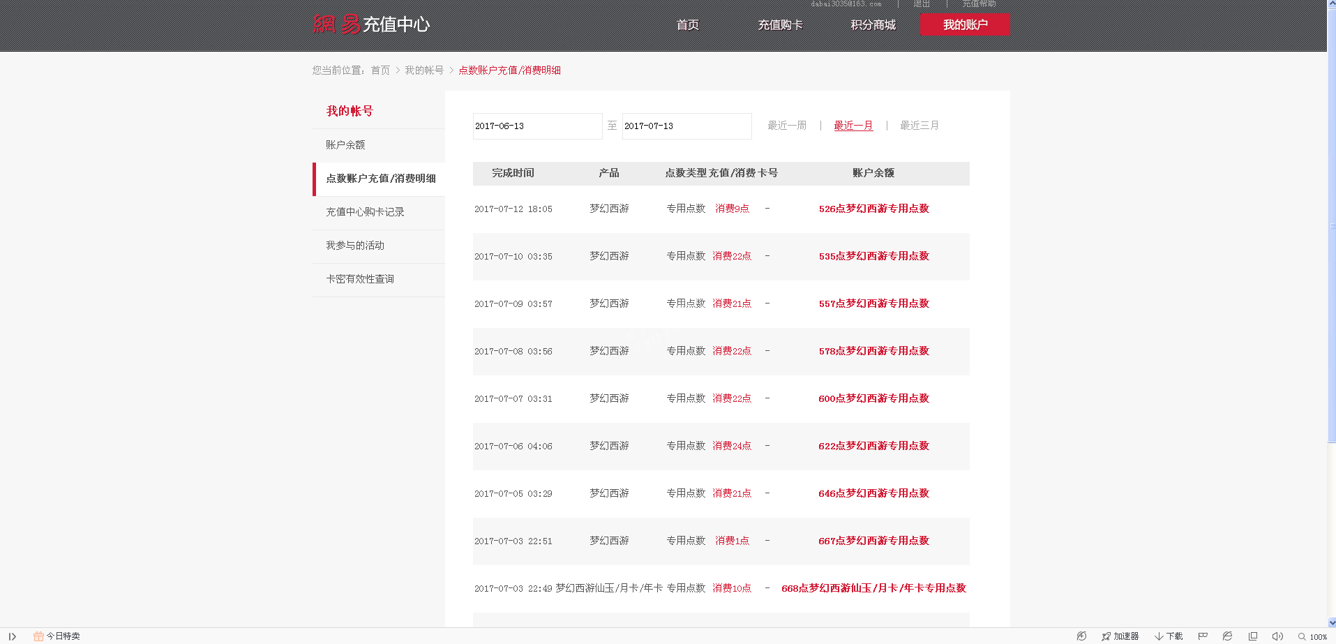Click the 加速器 rocket icon in status bar
Screen dimensions: 1336x644
pyautogui.click(x=1106, y=636)
